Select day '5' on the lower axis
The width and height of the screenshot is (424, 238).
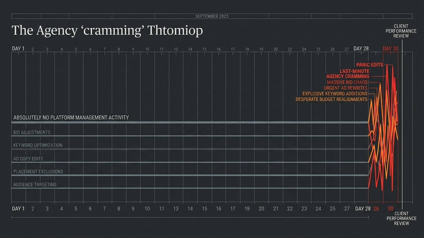[x=76, y=209]
